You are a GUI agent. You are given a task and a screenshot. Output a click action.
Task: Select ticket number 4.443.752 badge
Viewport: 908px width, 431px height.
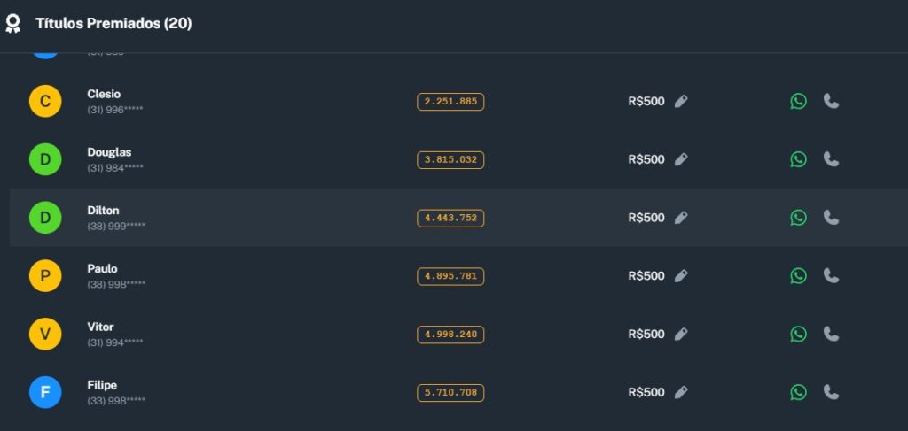pyautogui.click(x=450, y=219)
